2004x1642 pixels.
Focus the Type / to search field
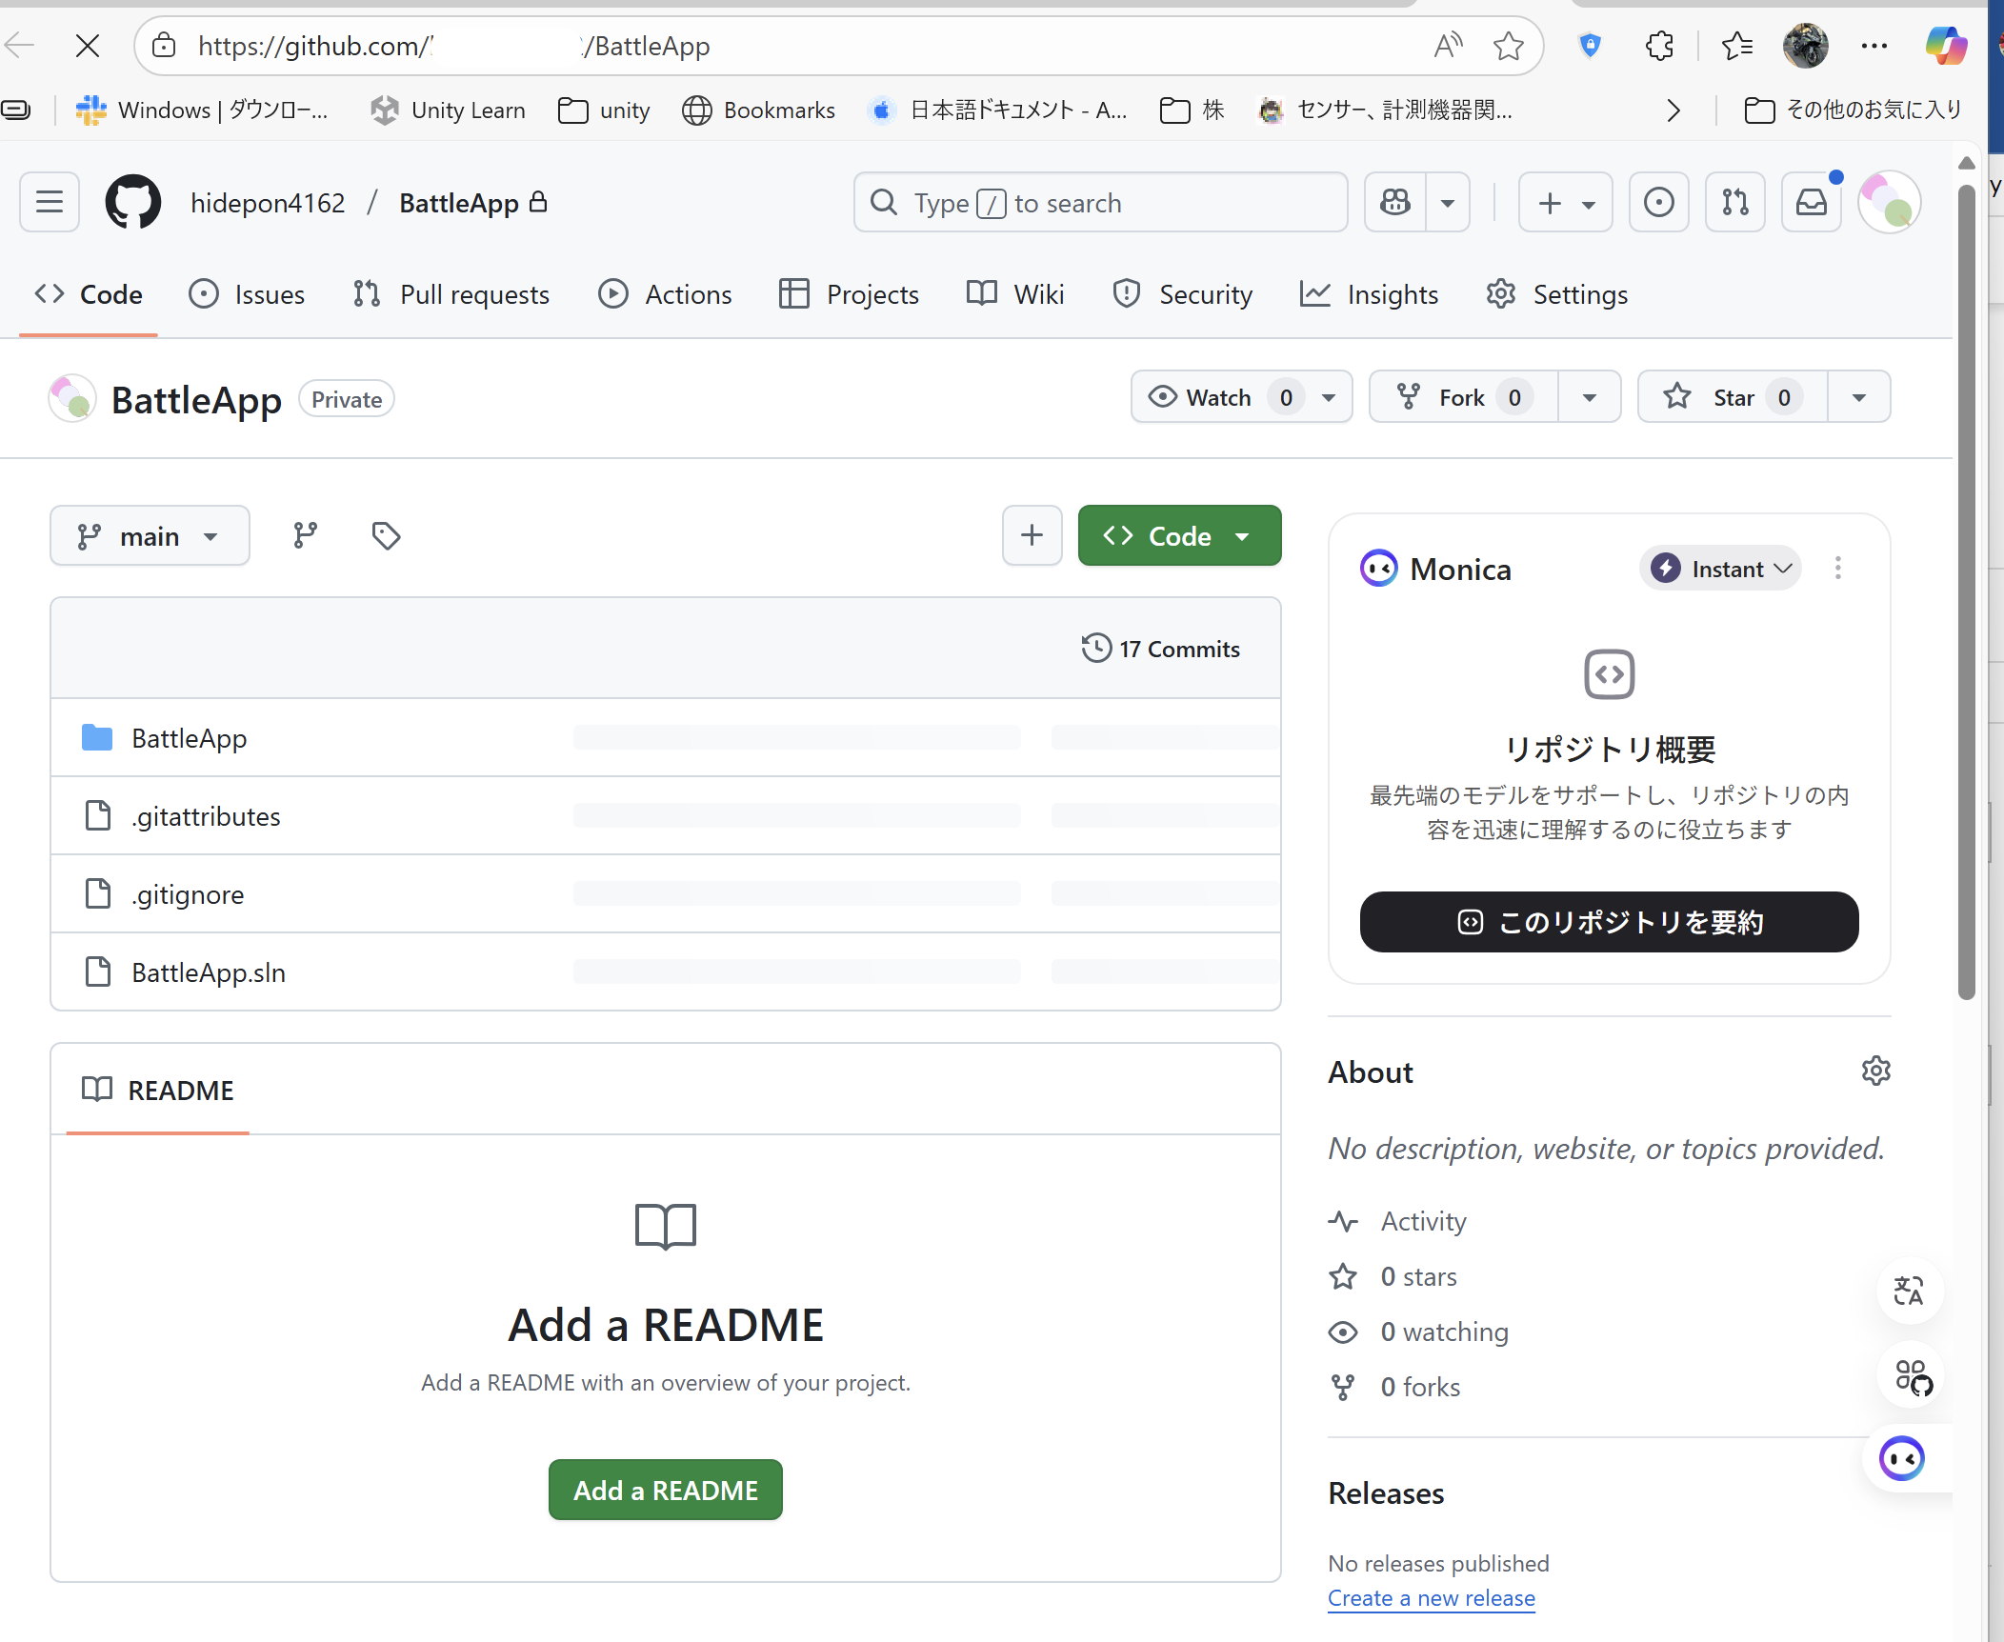click(1100, 202)
